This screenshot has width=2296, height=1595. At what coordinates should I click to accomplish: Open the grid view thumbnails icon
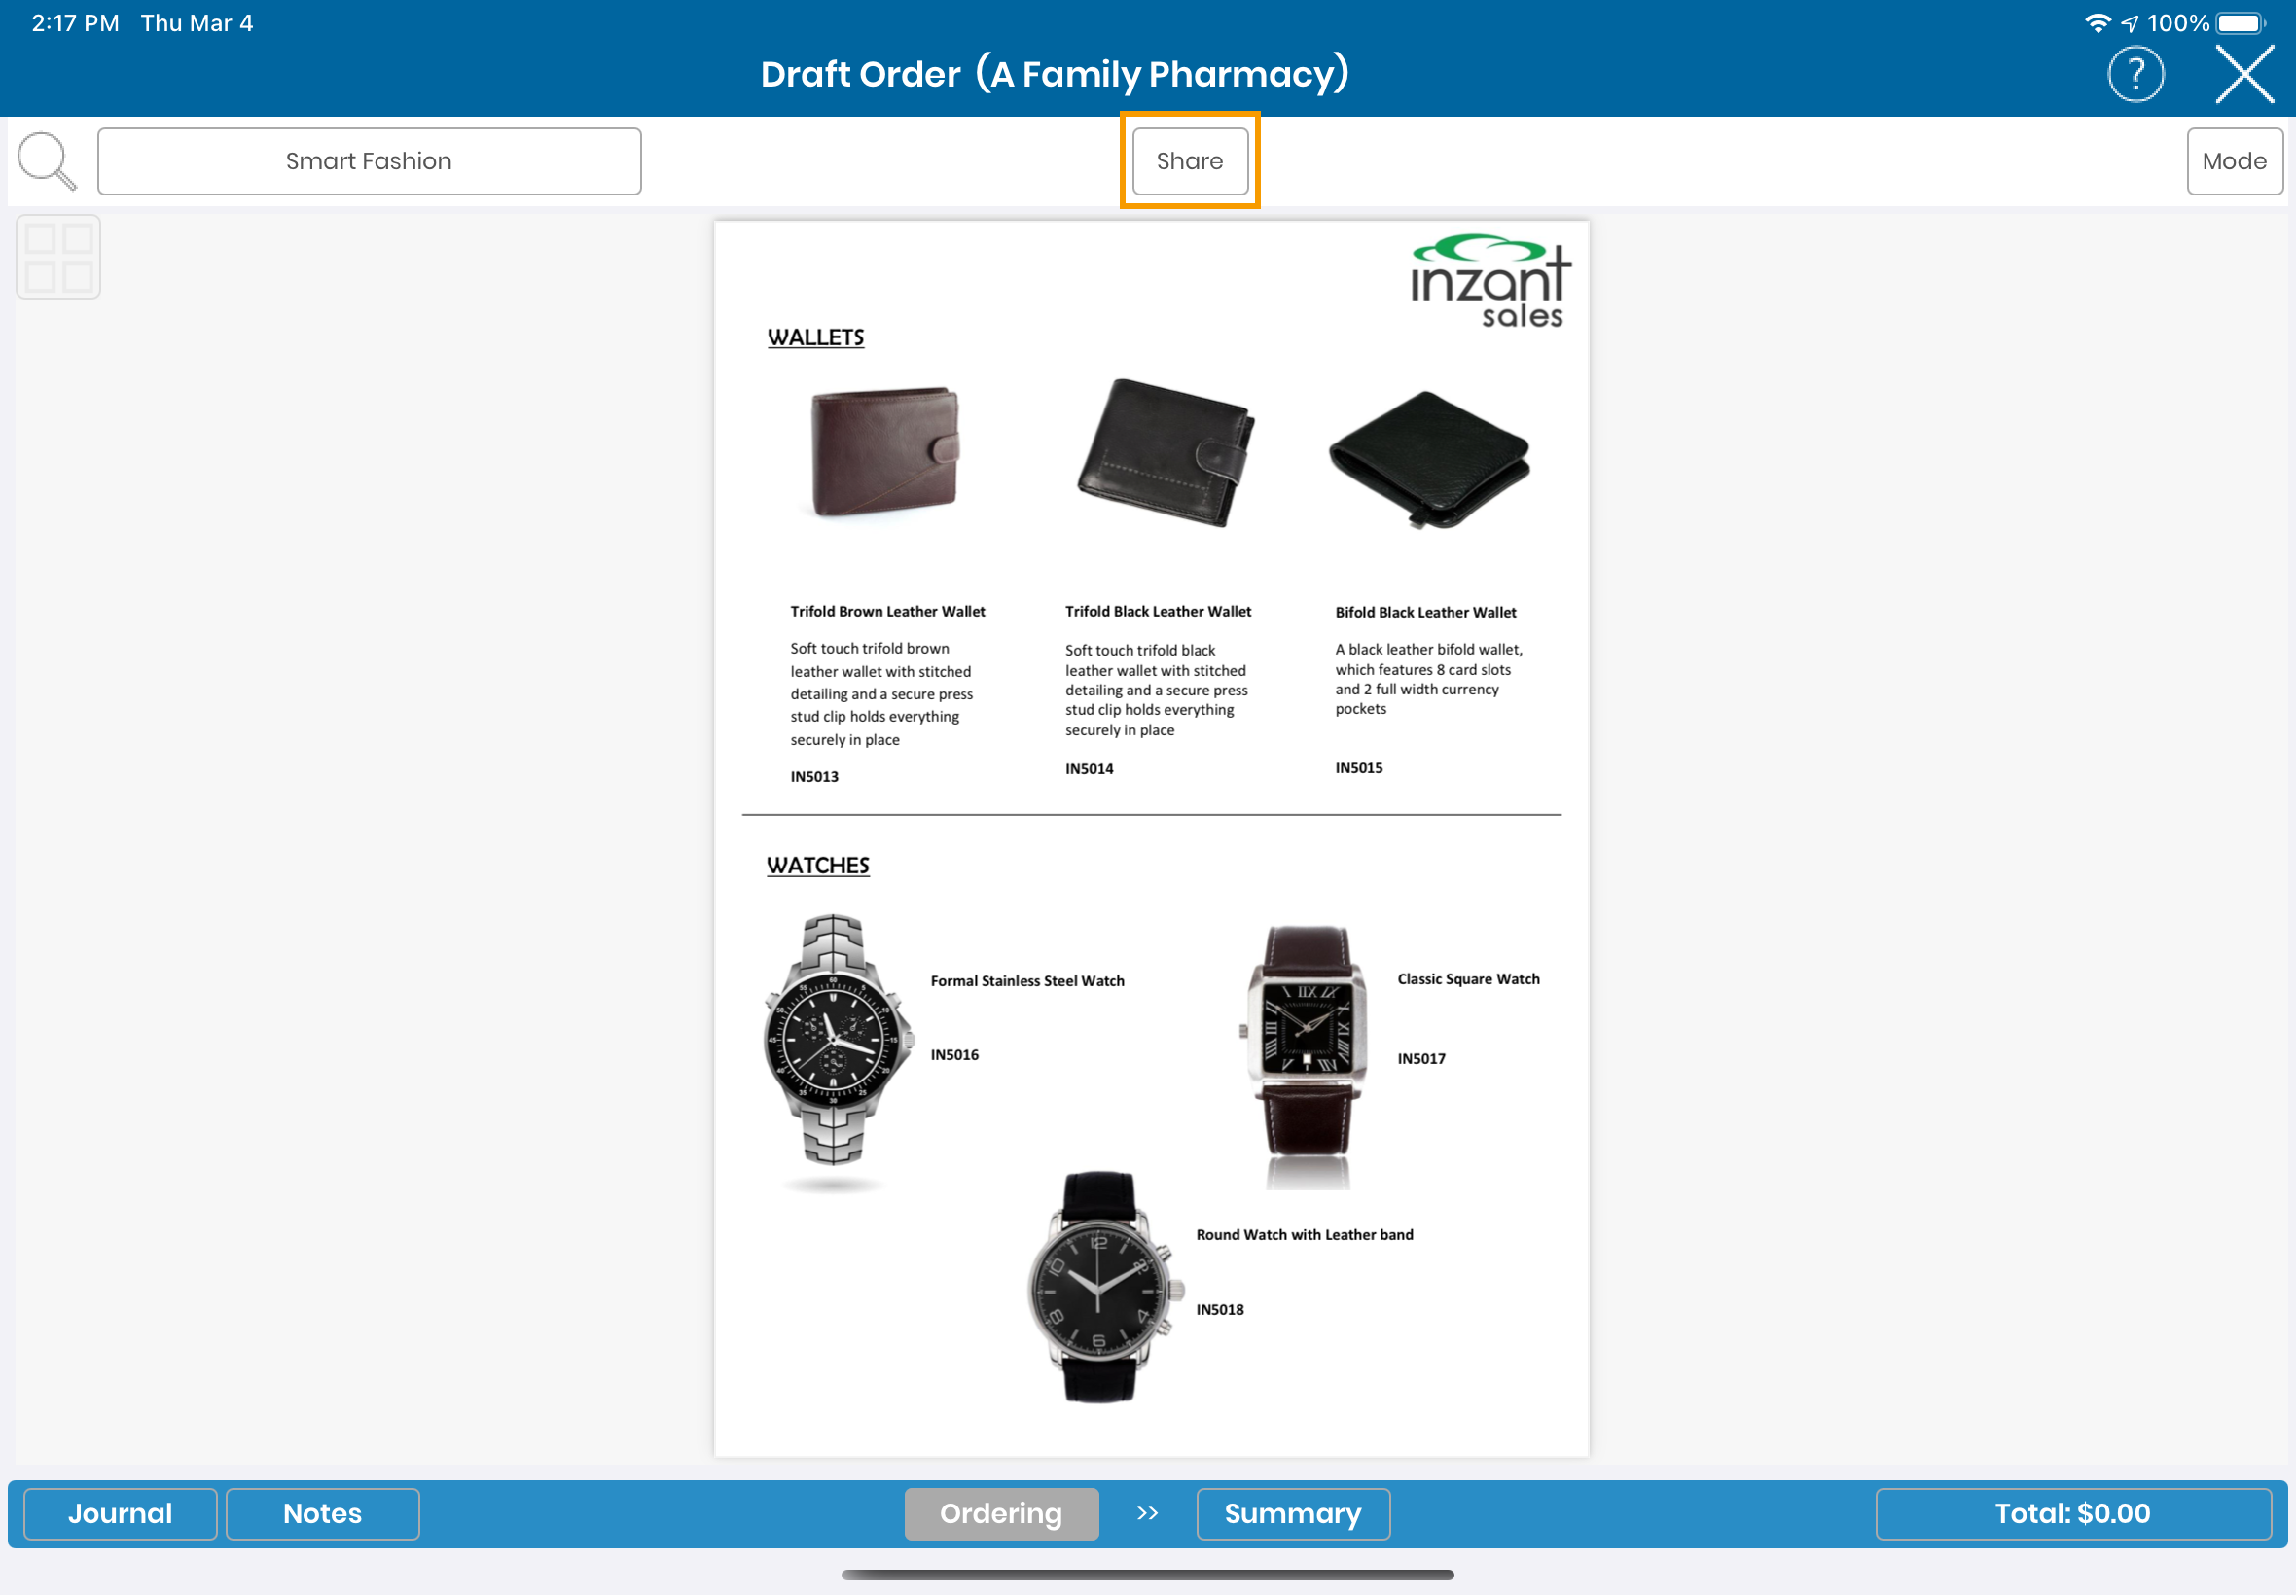pyautogui.click(x=58, y=257)
